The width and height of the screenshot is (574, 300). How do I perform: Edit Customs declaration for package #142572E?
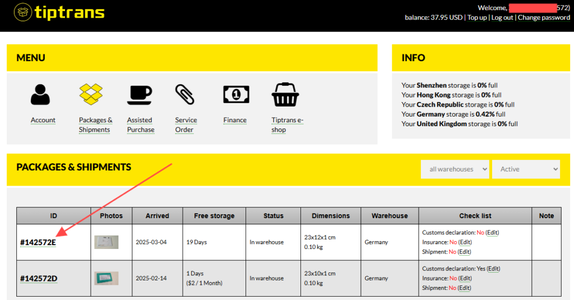[x=492, y=233]
